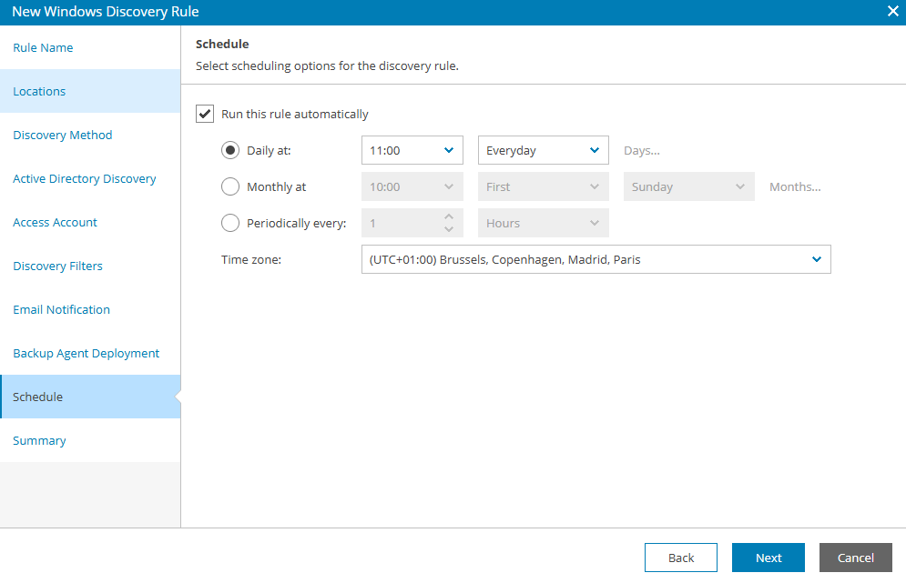This screenshot has width=906, height=583.
Task: Click the Days... link
Action: (x=641, y=151)
